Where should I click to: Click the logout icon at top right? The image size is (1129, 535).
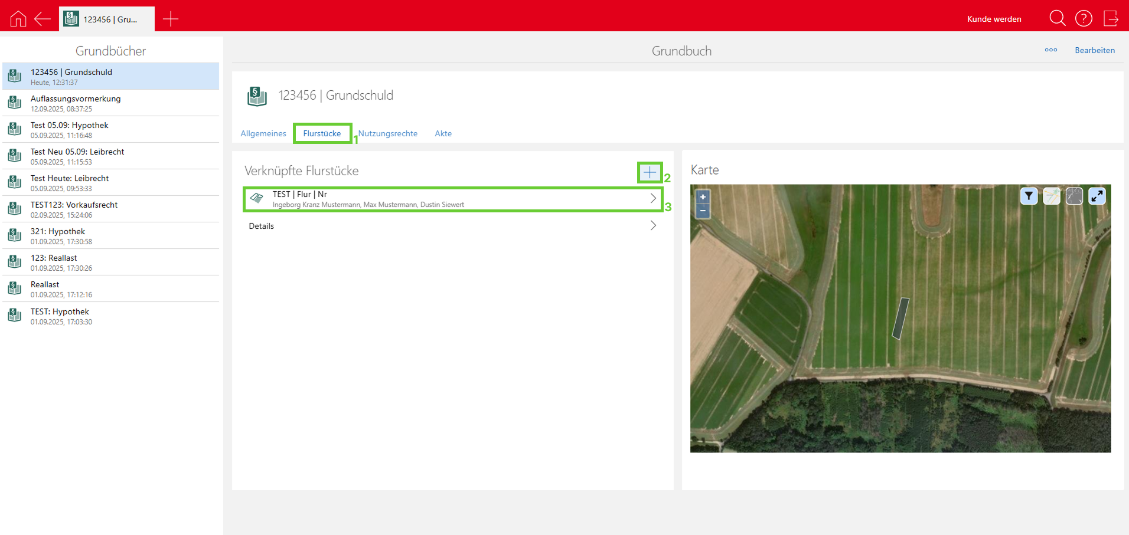1111,19
